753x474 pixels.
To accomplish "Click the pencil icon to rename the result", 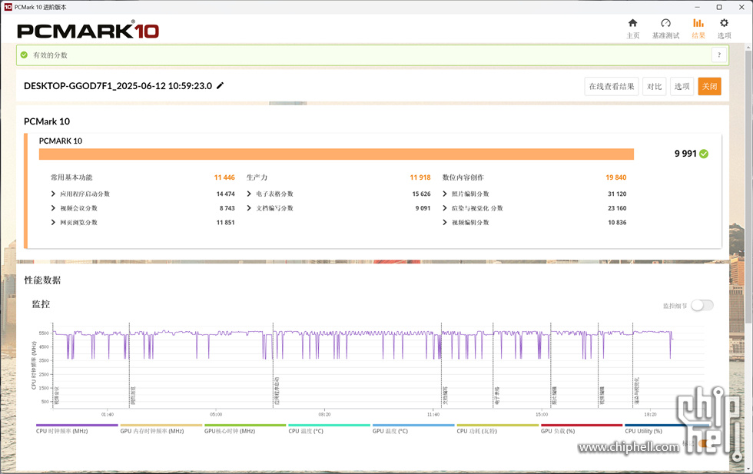I will coord(220,85).
